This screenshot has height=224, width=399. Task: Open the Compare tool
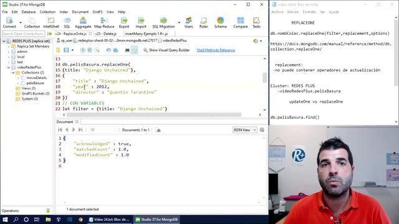point(241,22)
